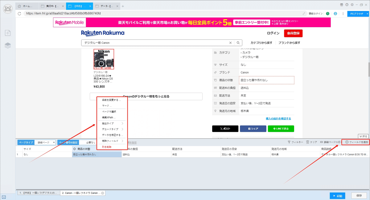Expand デコードタイプ submenu
Viewport: 370px width, 200px height.
point(112,129)
